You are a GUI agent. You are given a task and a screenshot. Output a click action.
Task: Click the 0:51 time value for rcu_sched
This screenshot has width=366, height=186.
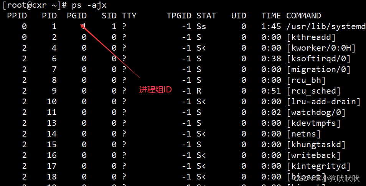(x=271, y=91)
